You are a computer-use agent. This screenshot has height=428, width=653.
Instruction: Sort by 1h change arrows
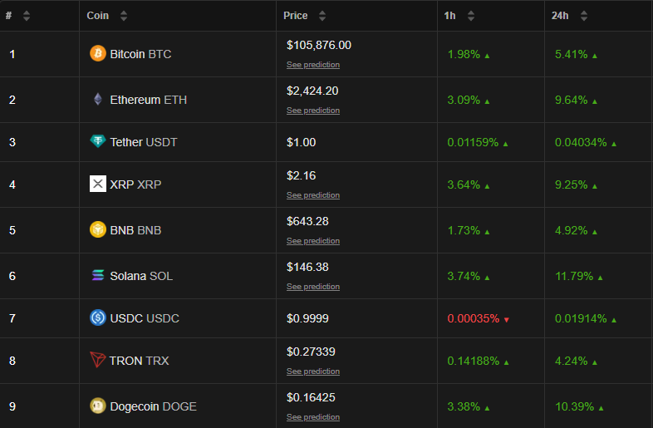click(470, 16)
